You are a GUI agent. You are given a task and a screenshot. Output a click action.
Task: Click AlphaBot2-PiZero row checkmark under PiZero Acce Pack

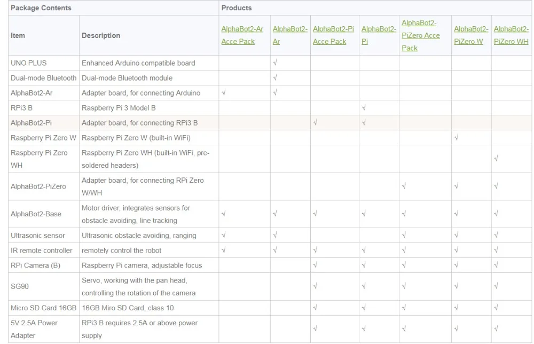point(404,186)
